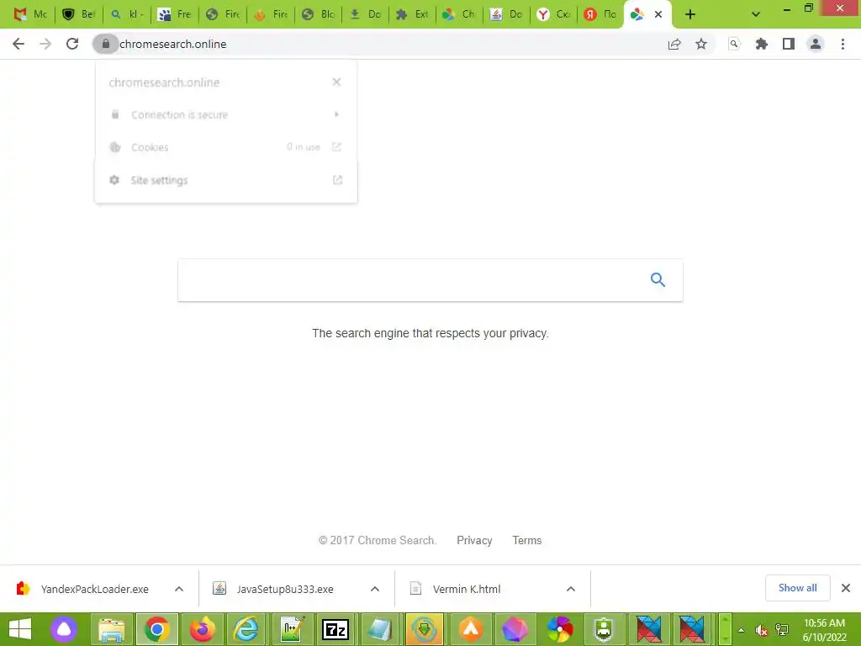861x646 pixels.
Task: Switch to the 'Ch' Chrome Search tab
Action: (x=460, y=14)
